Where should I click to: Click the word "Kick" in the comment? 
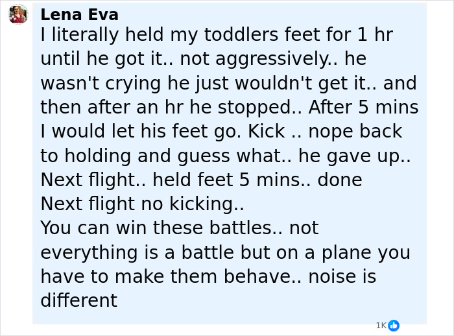tap(267, 132)
